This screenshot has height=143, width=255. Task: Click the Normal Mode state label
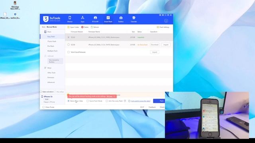[52, 27]
